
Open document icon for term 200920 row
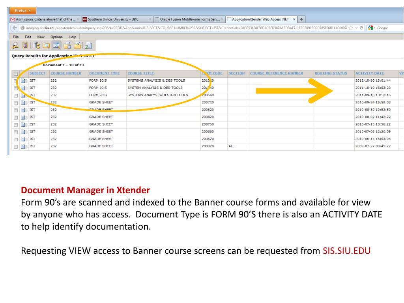coord(24,146)
